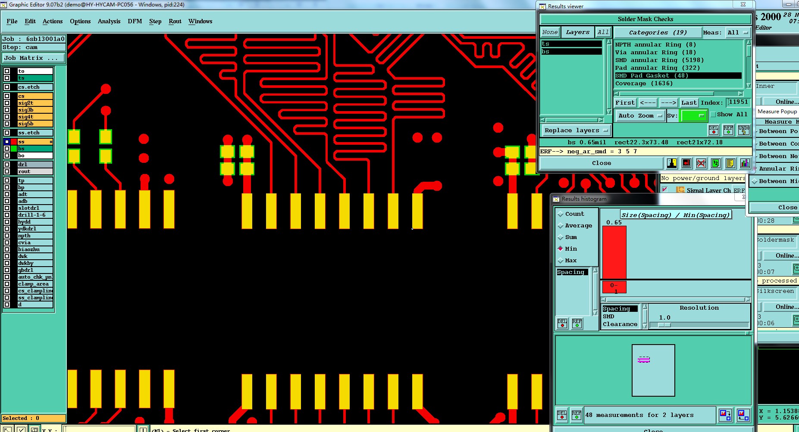
Task: Click the red snapshot icon beside Close
Action: (x=686, y=163)
